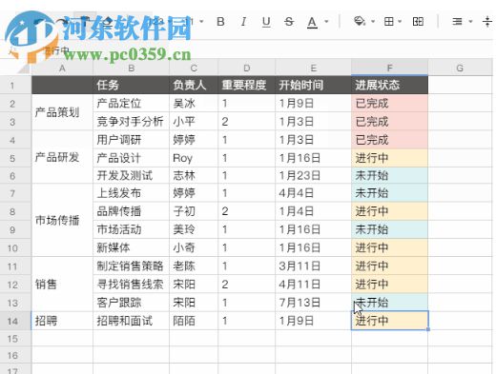
Task: Open the borders dropdown arrow
Action: tap(400, 22)
